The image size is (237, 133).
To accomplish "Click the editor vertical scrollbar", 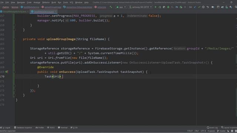I will tap(236, 69).
